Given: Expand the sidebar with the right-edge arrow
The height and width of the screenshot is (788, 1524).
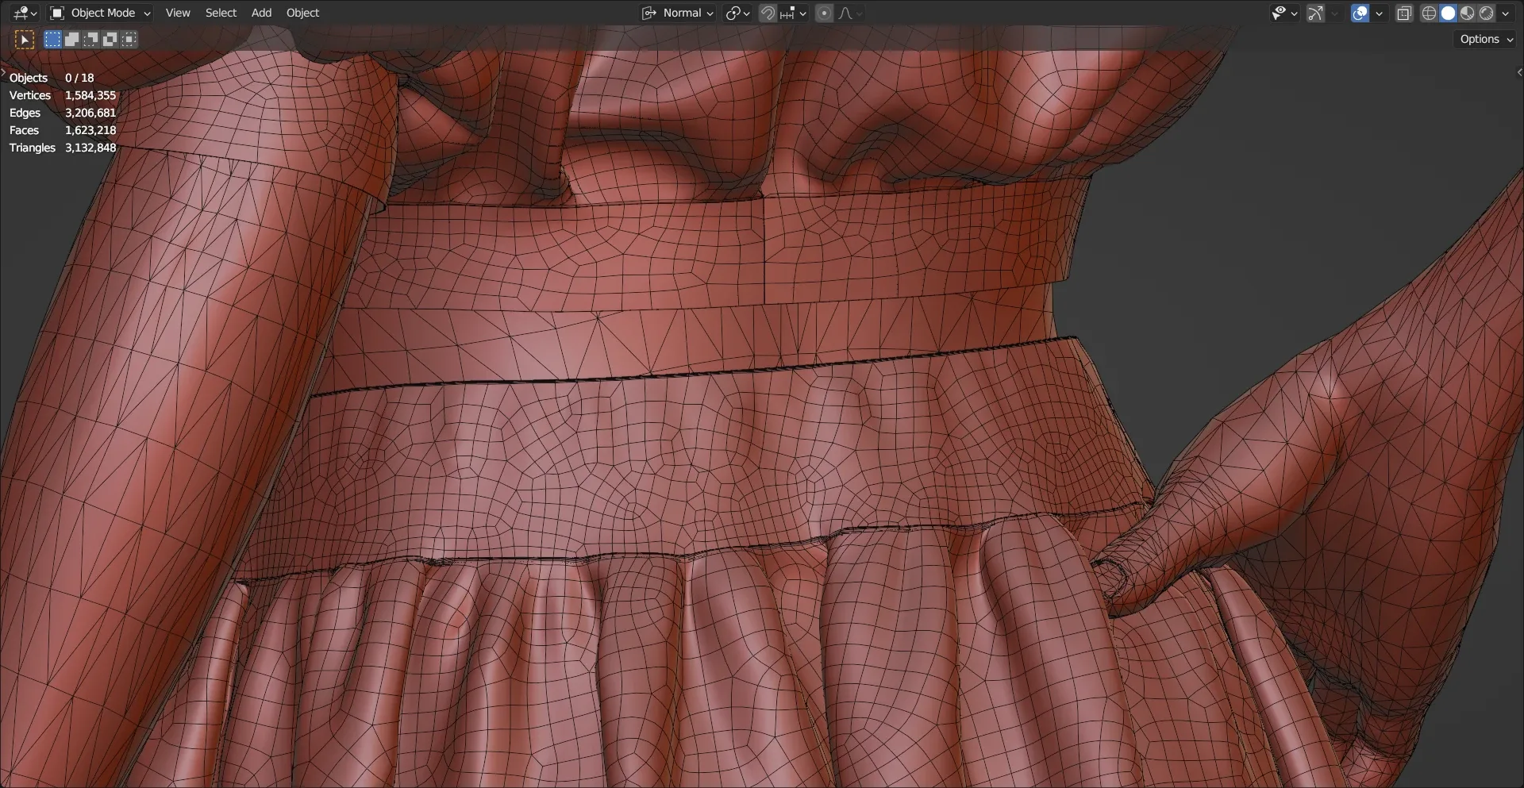Looking at the screenshot, I should point(1519,72).
